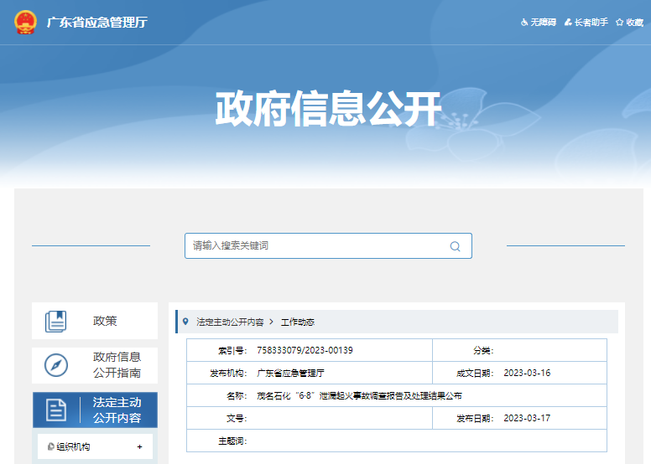The image size is (651, 464).
Task: Open the 政策 sidebar section
Action: click(105, 321)
